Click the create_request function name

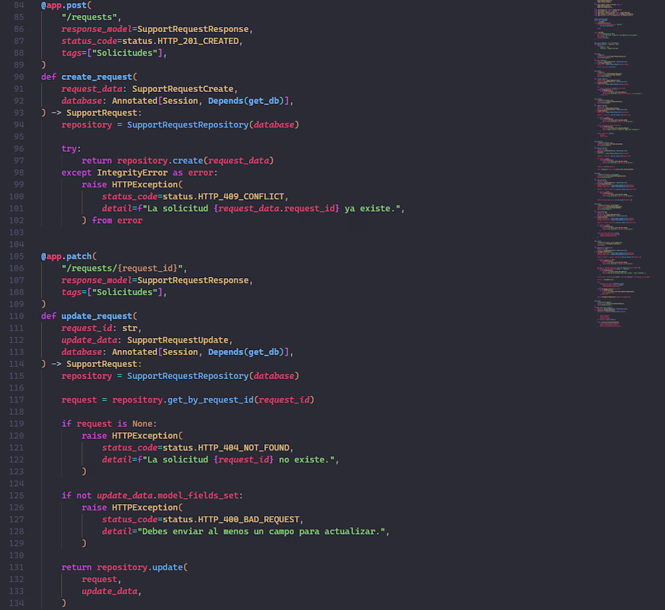pyautogui.click(x=97, y=77)
